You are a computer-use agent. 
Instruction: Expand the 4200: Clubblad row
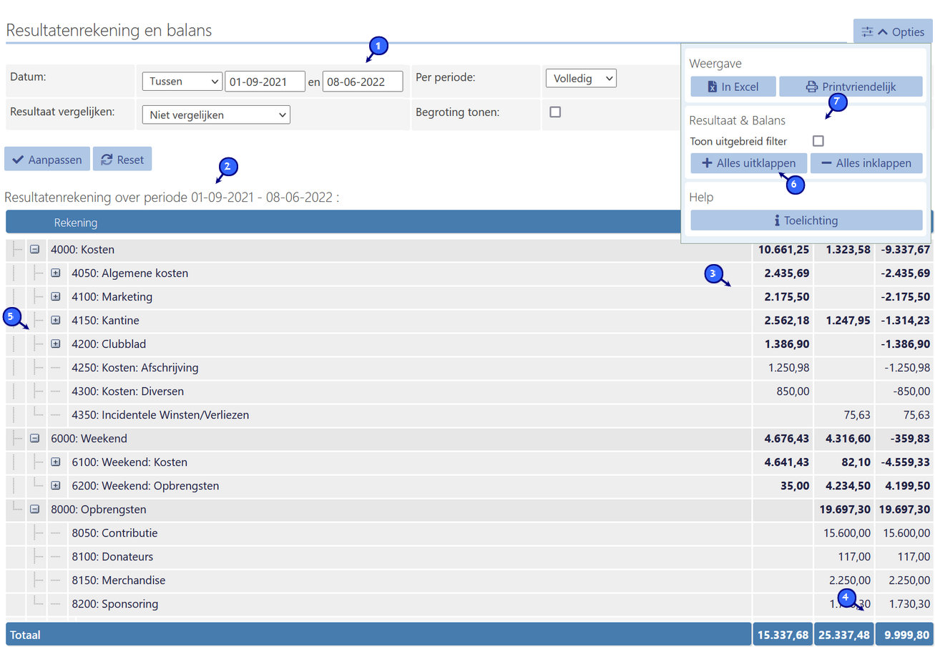[x=56, y=344]
